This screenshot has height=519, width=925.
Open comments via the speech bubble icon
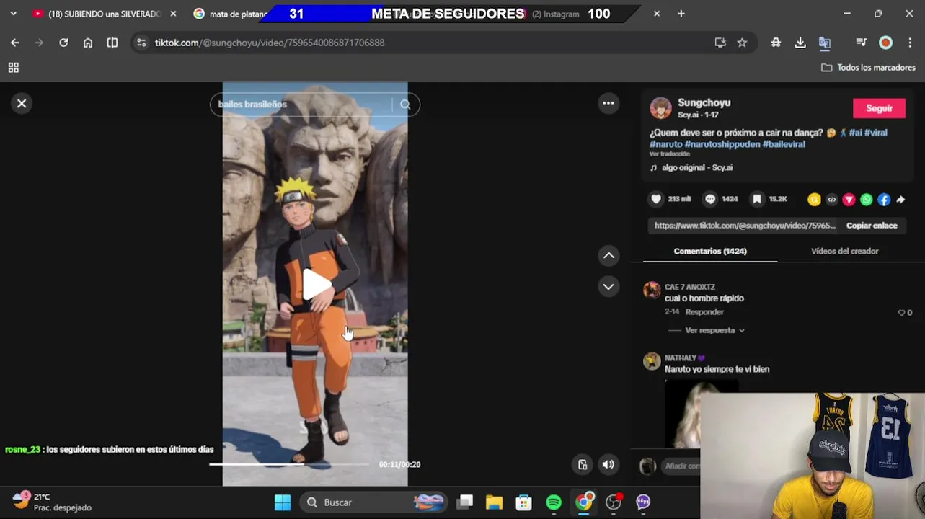[x=710, y=199]
